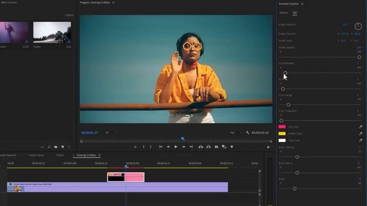The width and height of the screenshot is (367, 206).
Task: Click the Program monitor scrubber playhead
Action: [x=183, y=138]
